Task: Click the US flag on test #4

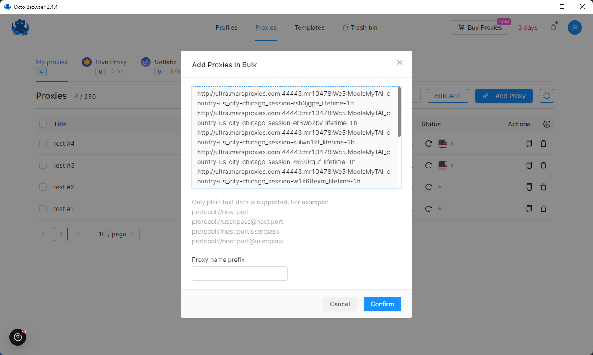Action: pyautogui.click(x=442, y=144)
